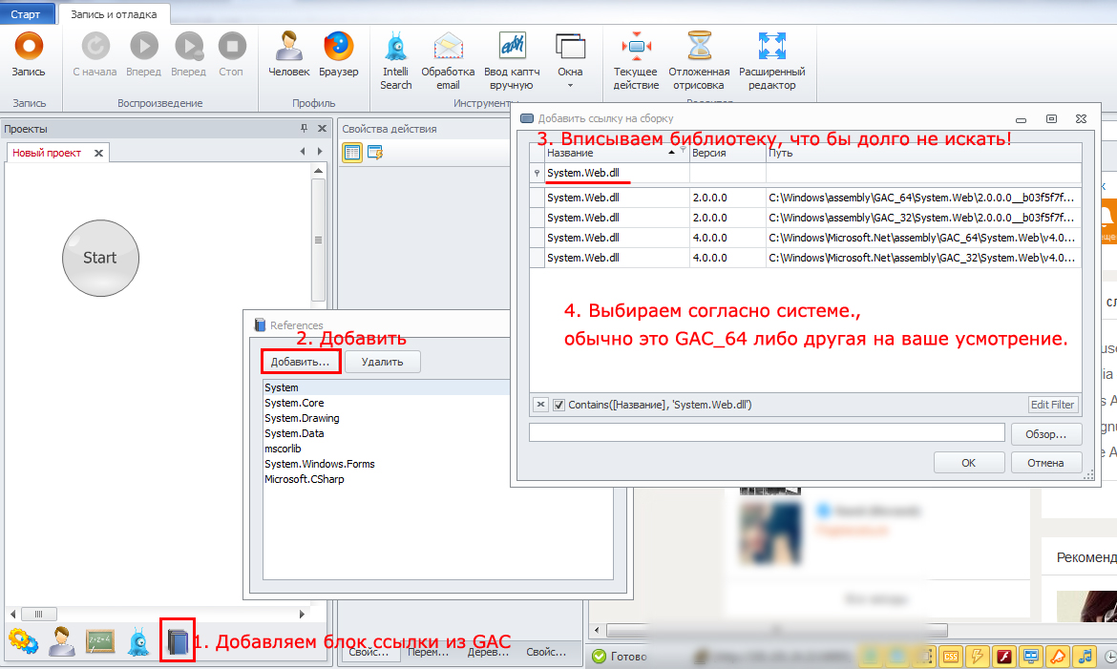
Task: Select System.Drawing reference
Action: (302, 418)
